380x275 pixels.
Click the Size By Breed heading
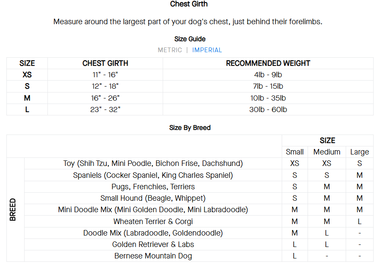click(x=190, y=128)
